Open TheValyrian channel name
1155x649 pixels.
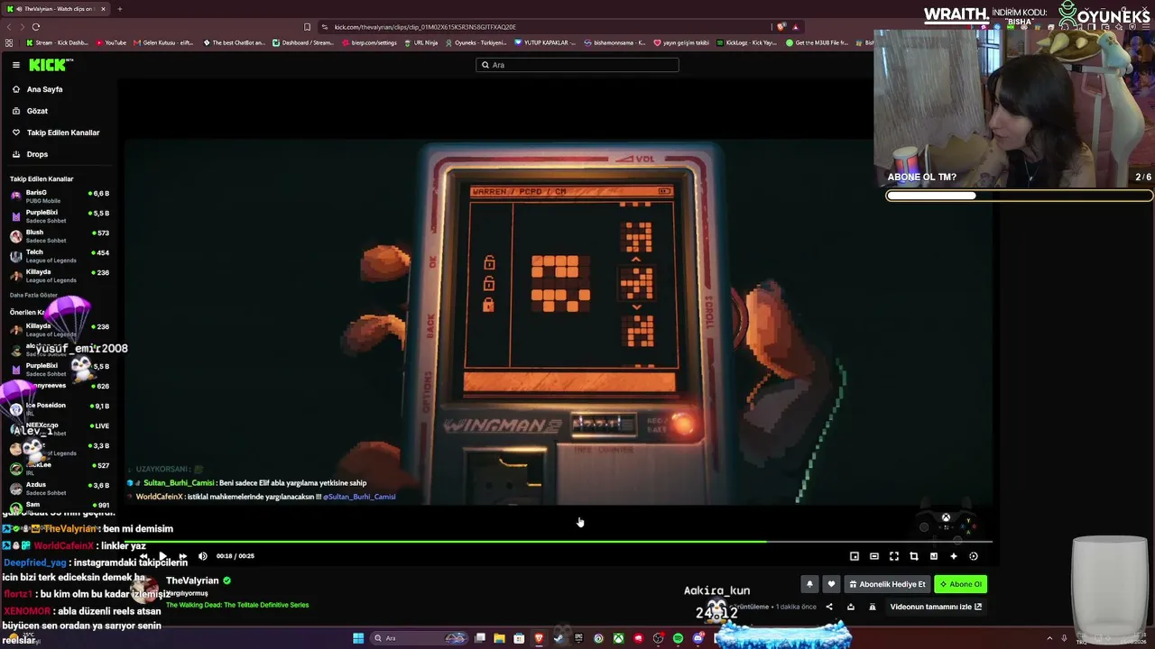point(192,580)
